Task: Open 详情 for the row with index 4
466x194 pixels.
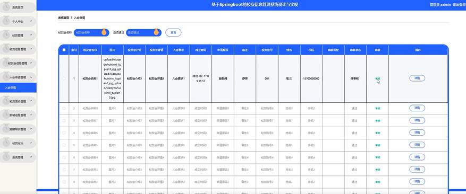Action: 417,133
